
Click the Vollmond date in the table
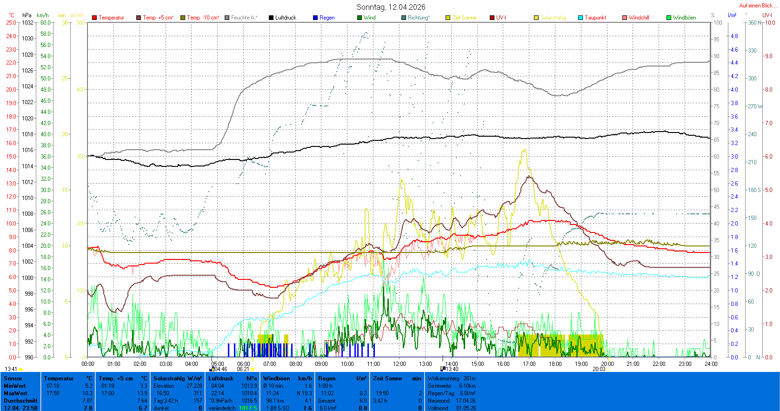[x=465, y=408]
